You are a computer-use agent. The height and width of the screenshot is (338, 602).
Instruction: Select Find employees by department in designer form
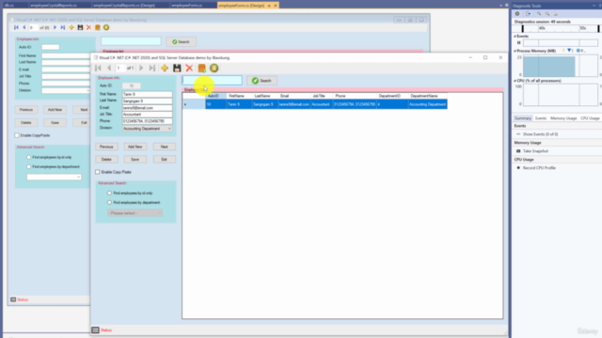pos(29,167)
